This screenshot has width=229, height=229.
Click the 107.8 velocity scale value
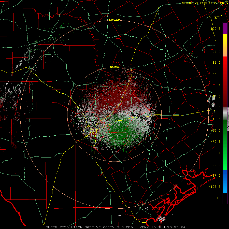pos(216,28)
